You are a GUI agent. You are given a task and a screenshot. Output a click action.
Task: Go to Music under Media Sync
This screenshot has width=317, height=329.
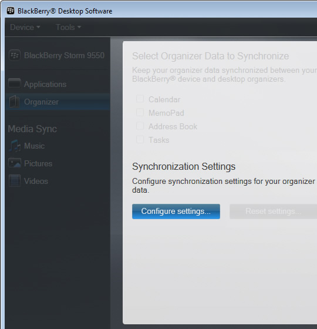(35, 146)
